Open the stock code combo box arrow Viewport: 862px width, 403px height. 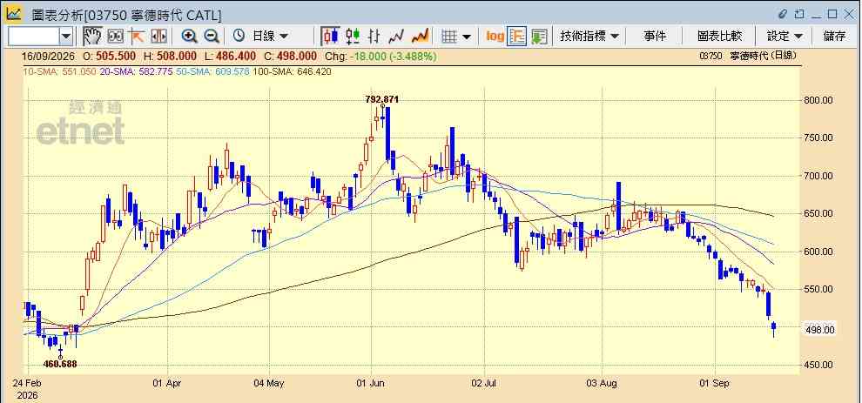pos(66,37)
